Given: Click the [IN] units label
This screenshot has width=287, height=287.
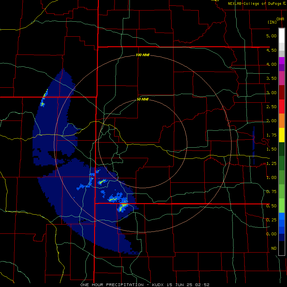Looking at the screenshot, I should [x=272, y=22].
